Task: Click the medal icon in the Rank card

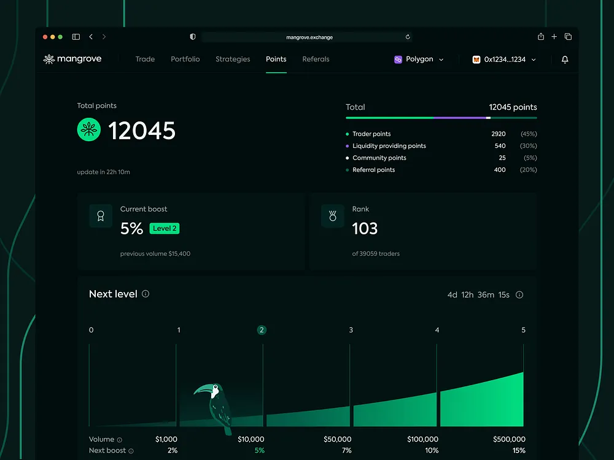Action: 333,216
